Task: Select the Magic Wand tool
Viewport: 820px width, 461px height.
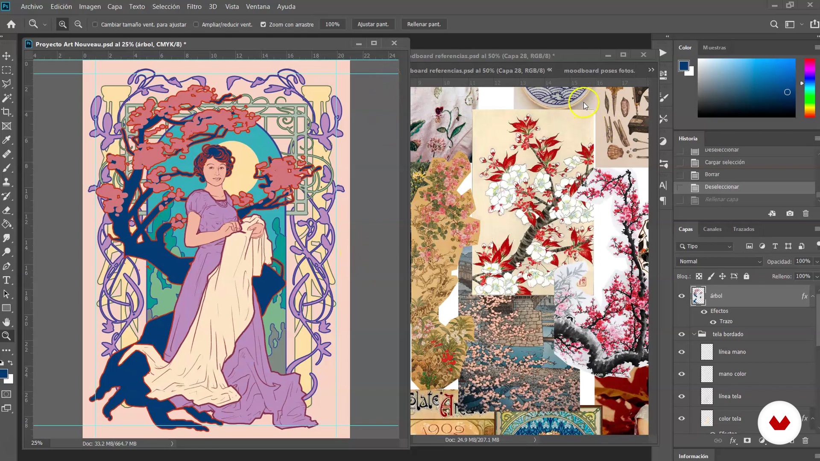Action: [6, 98]
